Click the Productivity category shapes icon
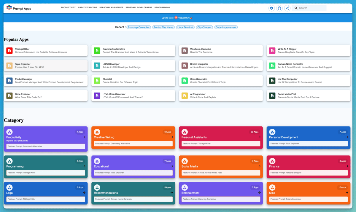 [x=9, y=132]
